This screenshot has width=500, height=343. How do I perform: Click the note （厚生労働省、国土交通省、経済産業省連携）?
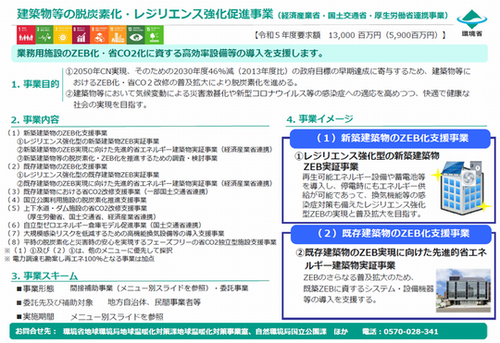[91, 216]
